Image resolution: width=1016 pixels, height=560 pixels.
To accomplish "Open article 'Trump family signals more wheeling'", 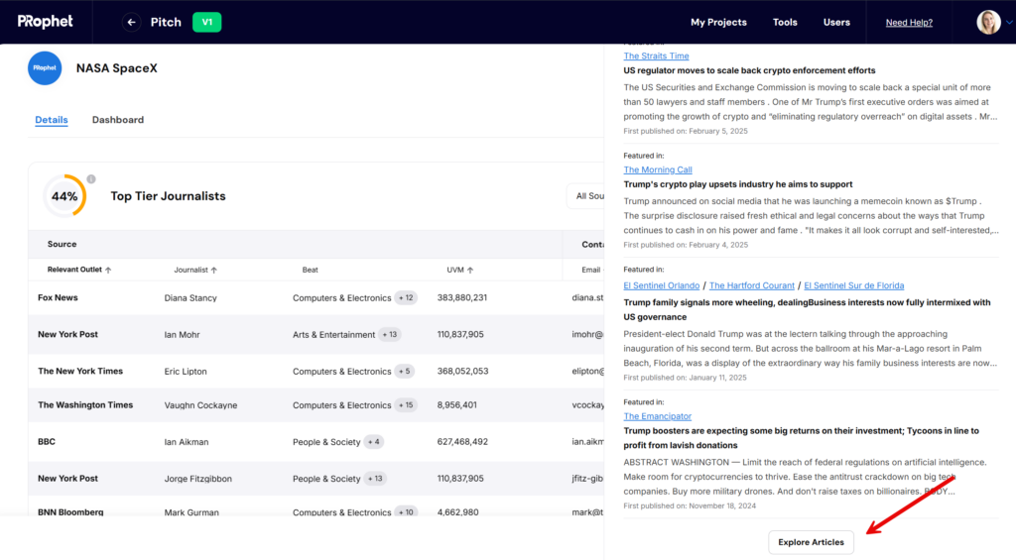I will click(x=807, y=309).
